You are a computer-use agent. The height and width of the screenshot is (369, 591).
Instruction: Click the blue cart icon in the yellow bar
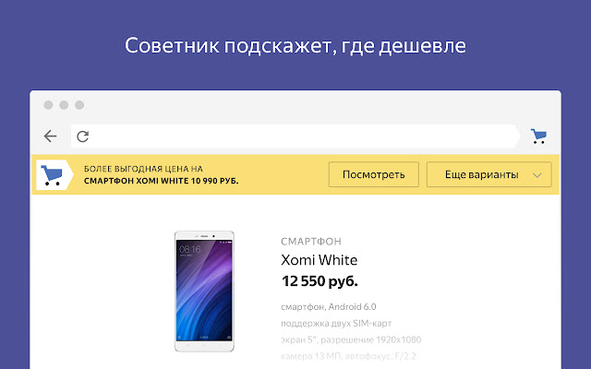click(x=54, y=174)
